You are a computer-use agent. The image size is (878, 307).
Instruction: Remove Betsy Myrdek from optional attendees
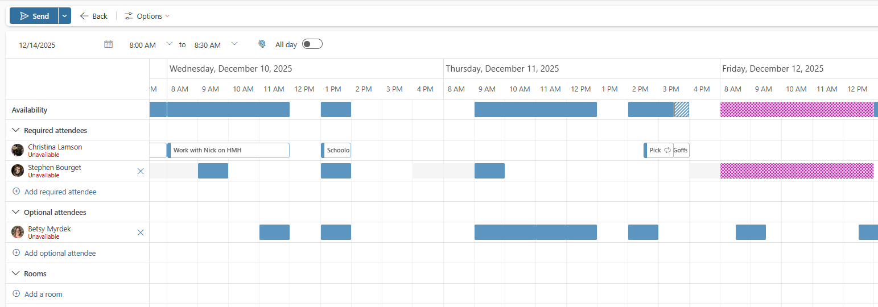(x=141, y=233)
